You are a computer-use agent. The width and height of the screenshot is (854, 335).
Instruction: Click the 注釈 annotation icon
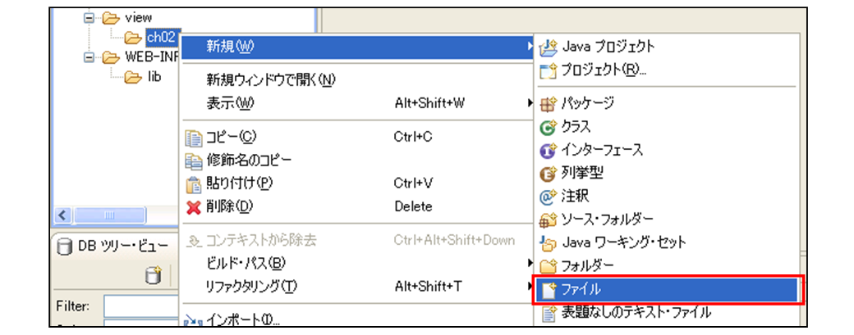[548, 197]
